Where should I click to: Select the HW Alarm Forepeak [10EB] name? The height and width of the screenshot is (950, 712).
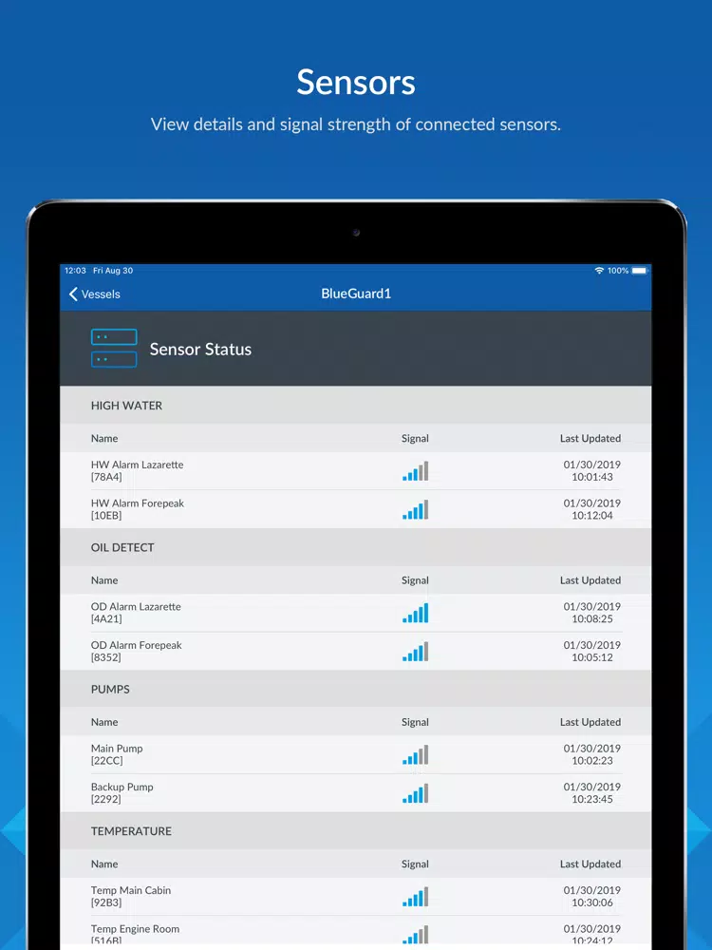coord(138,509)
